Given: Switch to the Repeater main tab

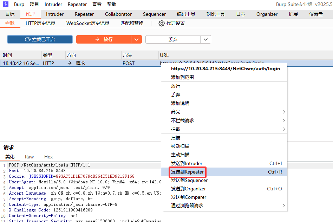Looking at the screenshot, I should click(x=84, y=14).
